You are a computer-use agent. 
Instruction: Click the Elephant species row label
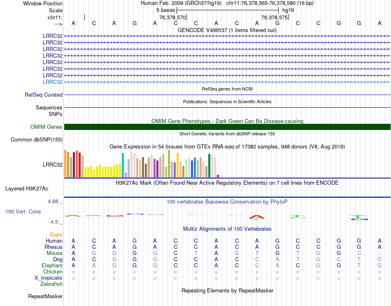pyautogui.click(x=52, y=265)
